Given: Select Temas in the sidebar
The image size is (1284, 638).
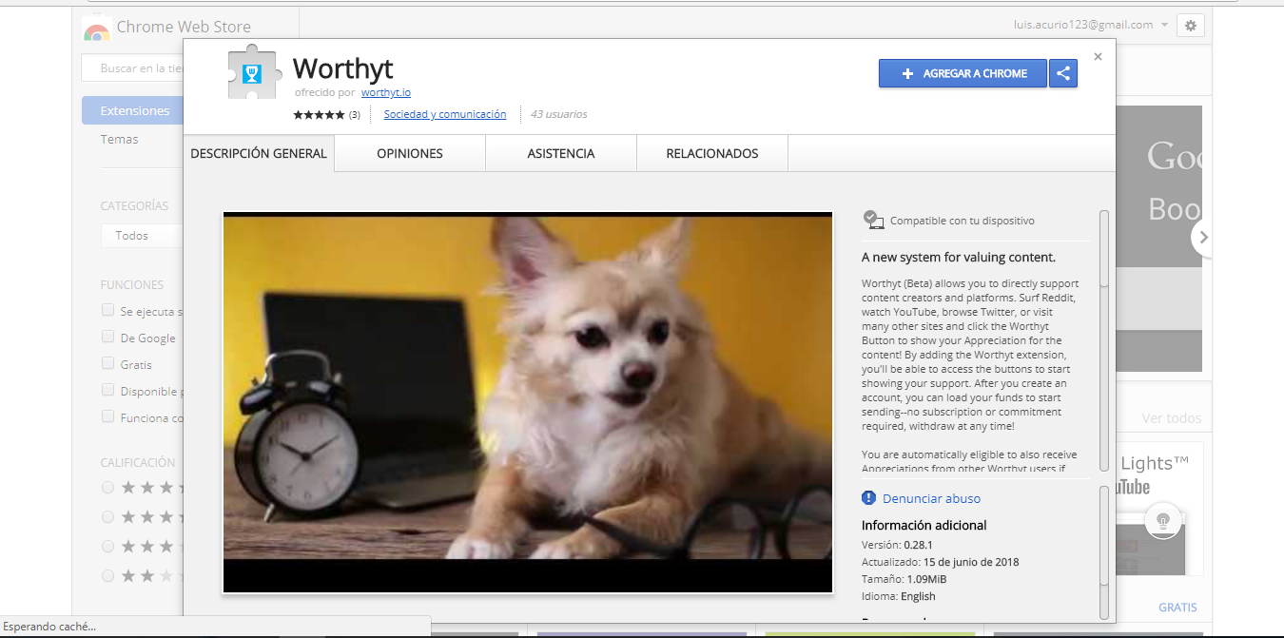Looking at the screenshot, I should (x=120, y=139).
